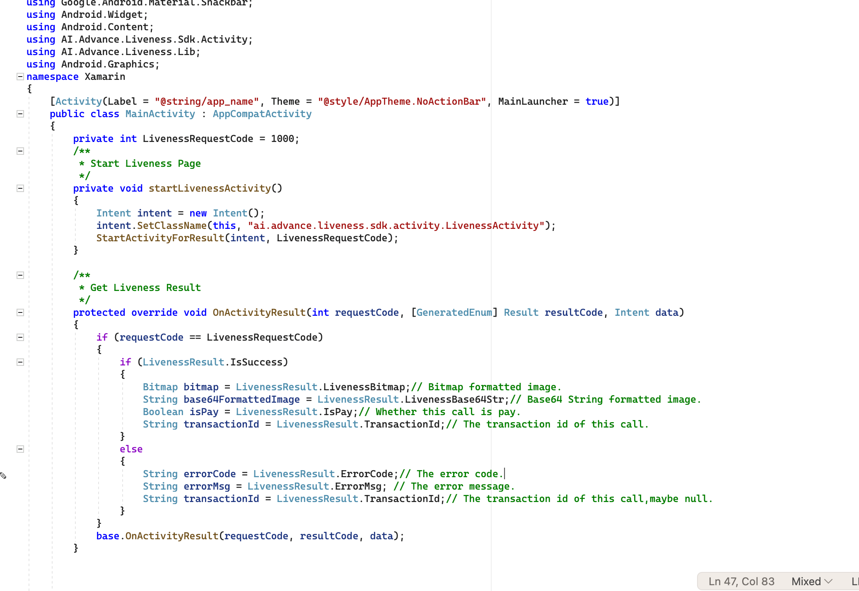Collapse the MainActivity class block
Viewport: 859px width, 591px height.
tap(20, 114)
